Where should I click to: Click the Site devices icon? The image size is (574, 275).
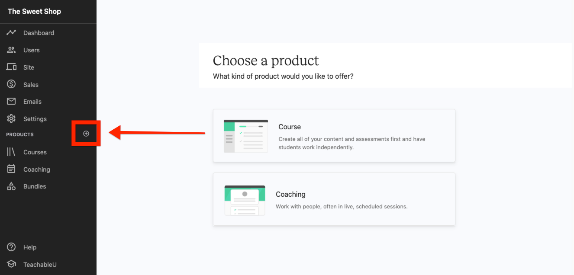(11, 67)
